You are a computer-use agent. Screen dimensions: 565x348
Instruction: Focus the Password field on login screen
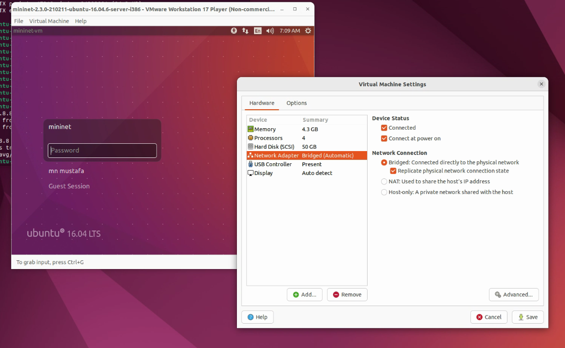click(x=102, y=151)
